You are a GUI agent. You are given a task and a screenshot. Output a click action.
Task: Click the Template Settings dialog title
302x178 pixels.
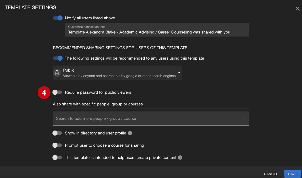click(30, 7)
